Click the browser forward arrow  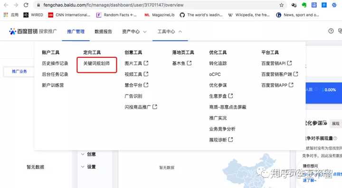(16, 5)
